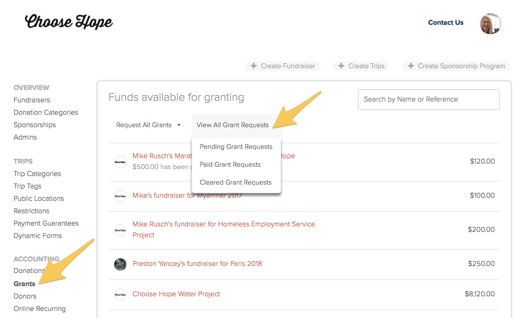Open Mike Rusch's Marathon fundraiser link
The width and height of the screenshot is (520, 318).
(214, 156)
